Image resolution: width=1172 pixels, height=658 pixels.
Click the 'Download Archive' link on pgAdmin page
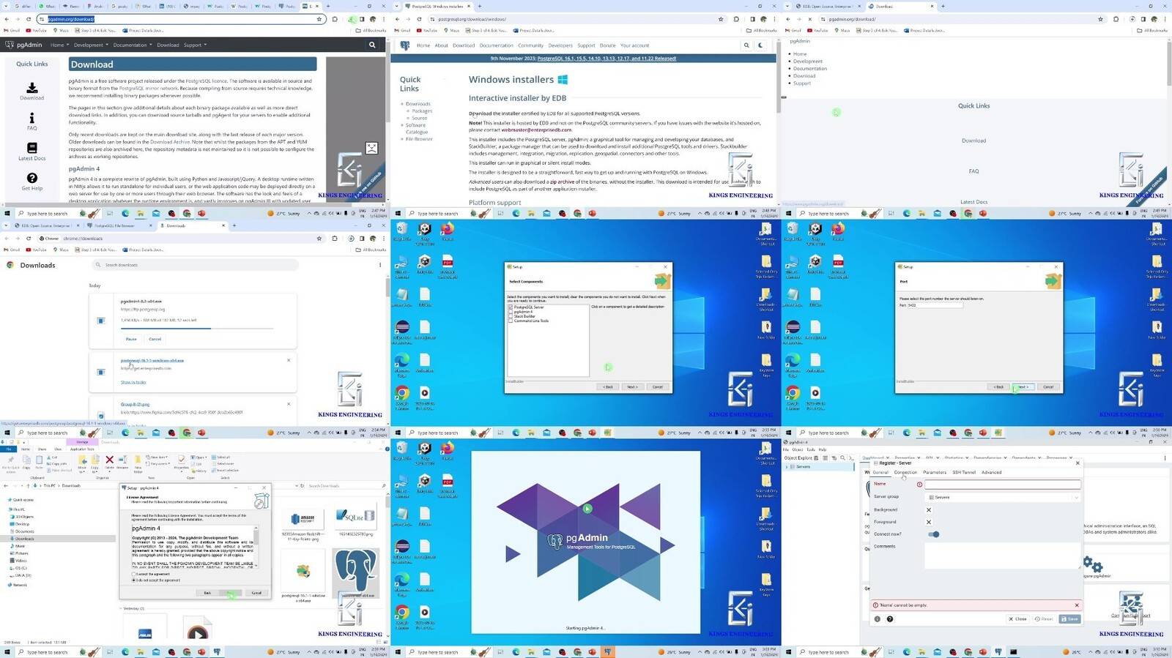click(x=170, y=142)
